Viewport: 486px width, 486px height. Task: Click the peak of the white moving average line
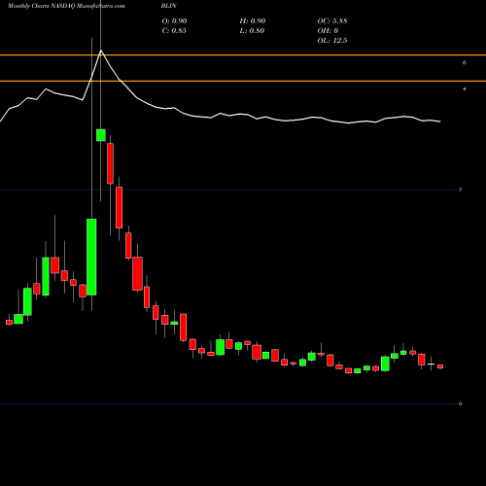pyautogui.click(x=101, y=51)
